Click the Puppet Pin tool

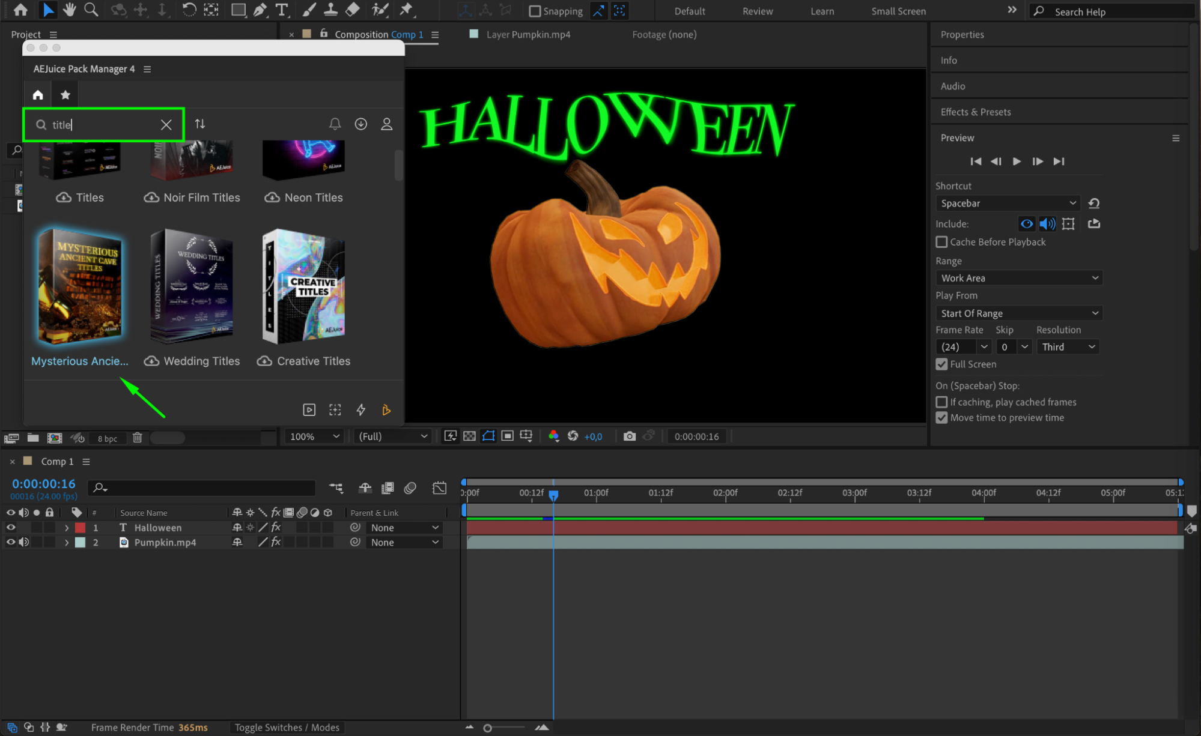tap(407, 10)
